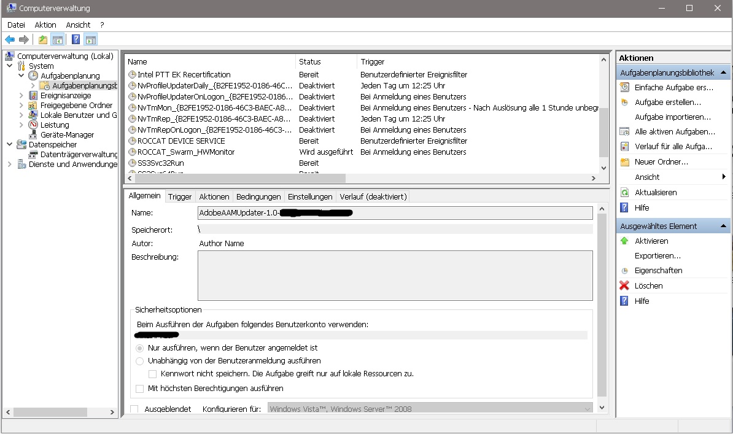Click the Back arrow toolbar icon
This screenshot has width=733, height=434.
pos(10,40)
